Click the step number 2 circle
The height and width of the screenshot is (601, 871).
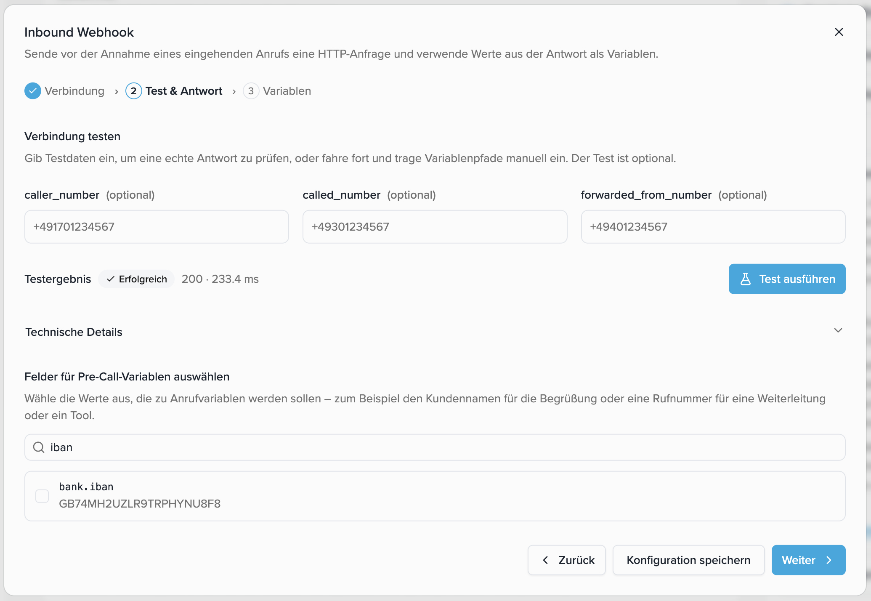[133, 91]
